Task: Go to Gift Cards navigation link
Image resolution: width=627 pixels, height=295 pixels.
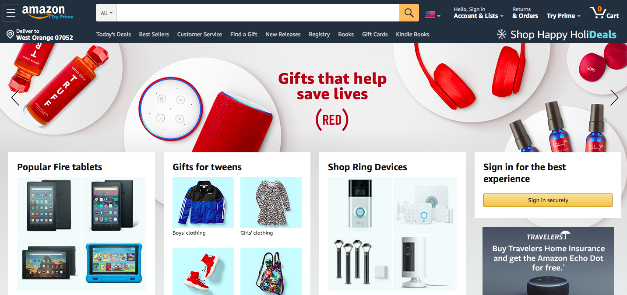Action: click(x=375, y=34)
